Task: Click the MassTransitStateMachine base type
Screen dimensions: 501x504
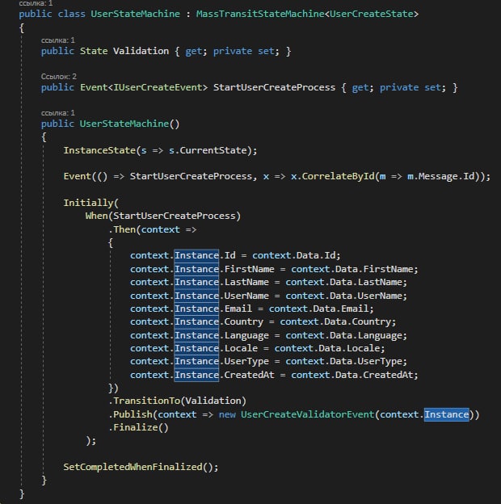Action: click(x=260, y=15)
